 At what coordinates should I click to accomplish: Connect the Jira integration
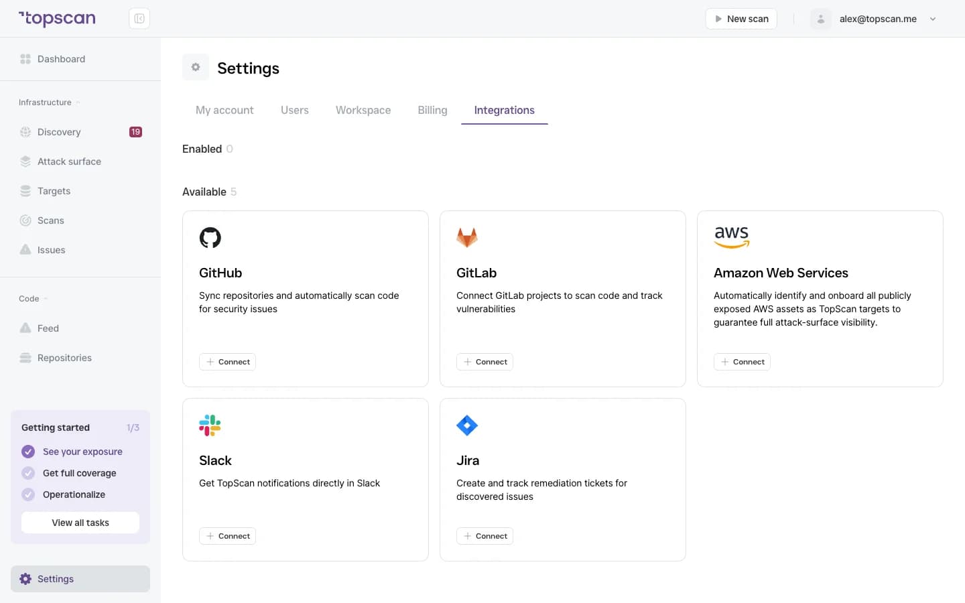click(485, 536)
